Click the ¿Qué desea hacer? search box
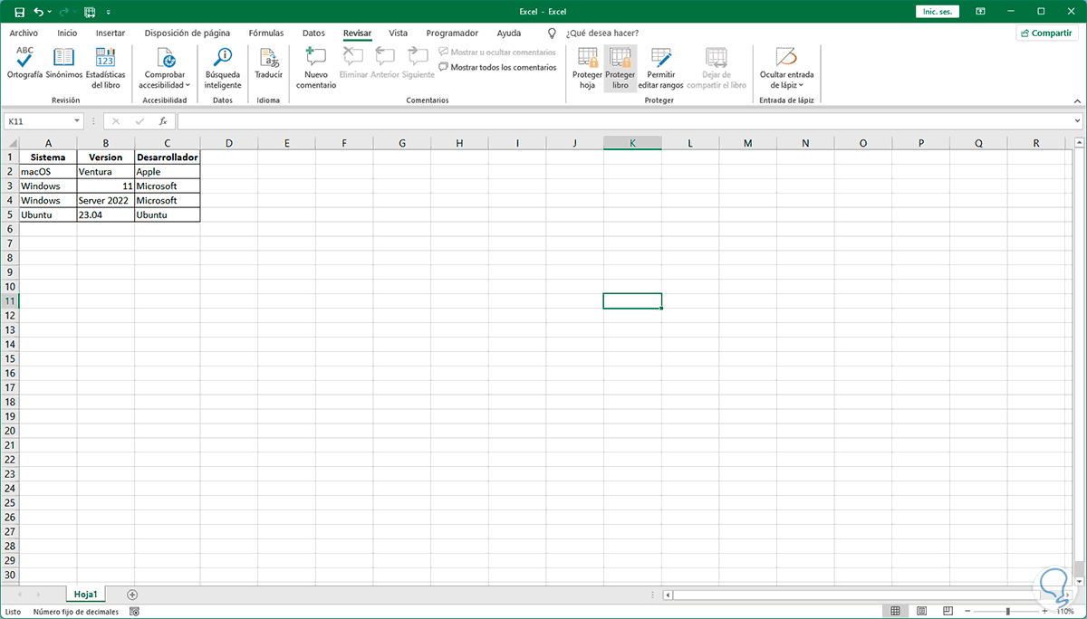The image size is (1087, 619). tap(602, 33)
